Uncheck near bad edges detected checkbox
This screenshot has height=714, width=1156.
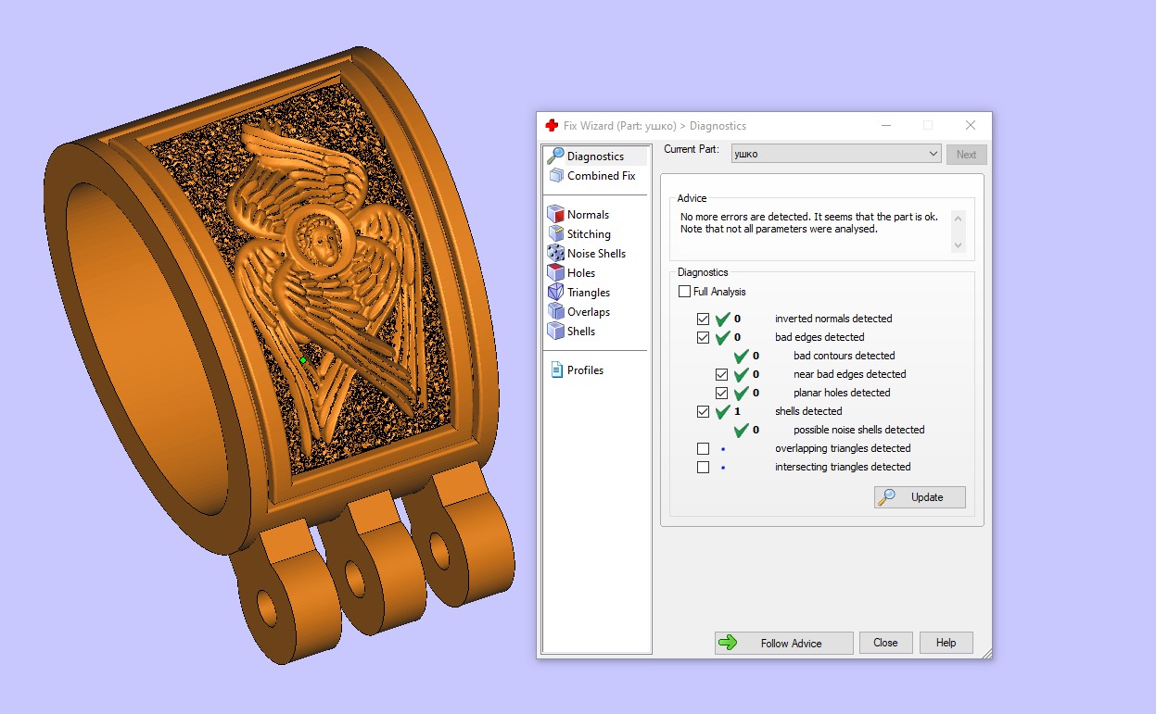click(722, 374)
